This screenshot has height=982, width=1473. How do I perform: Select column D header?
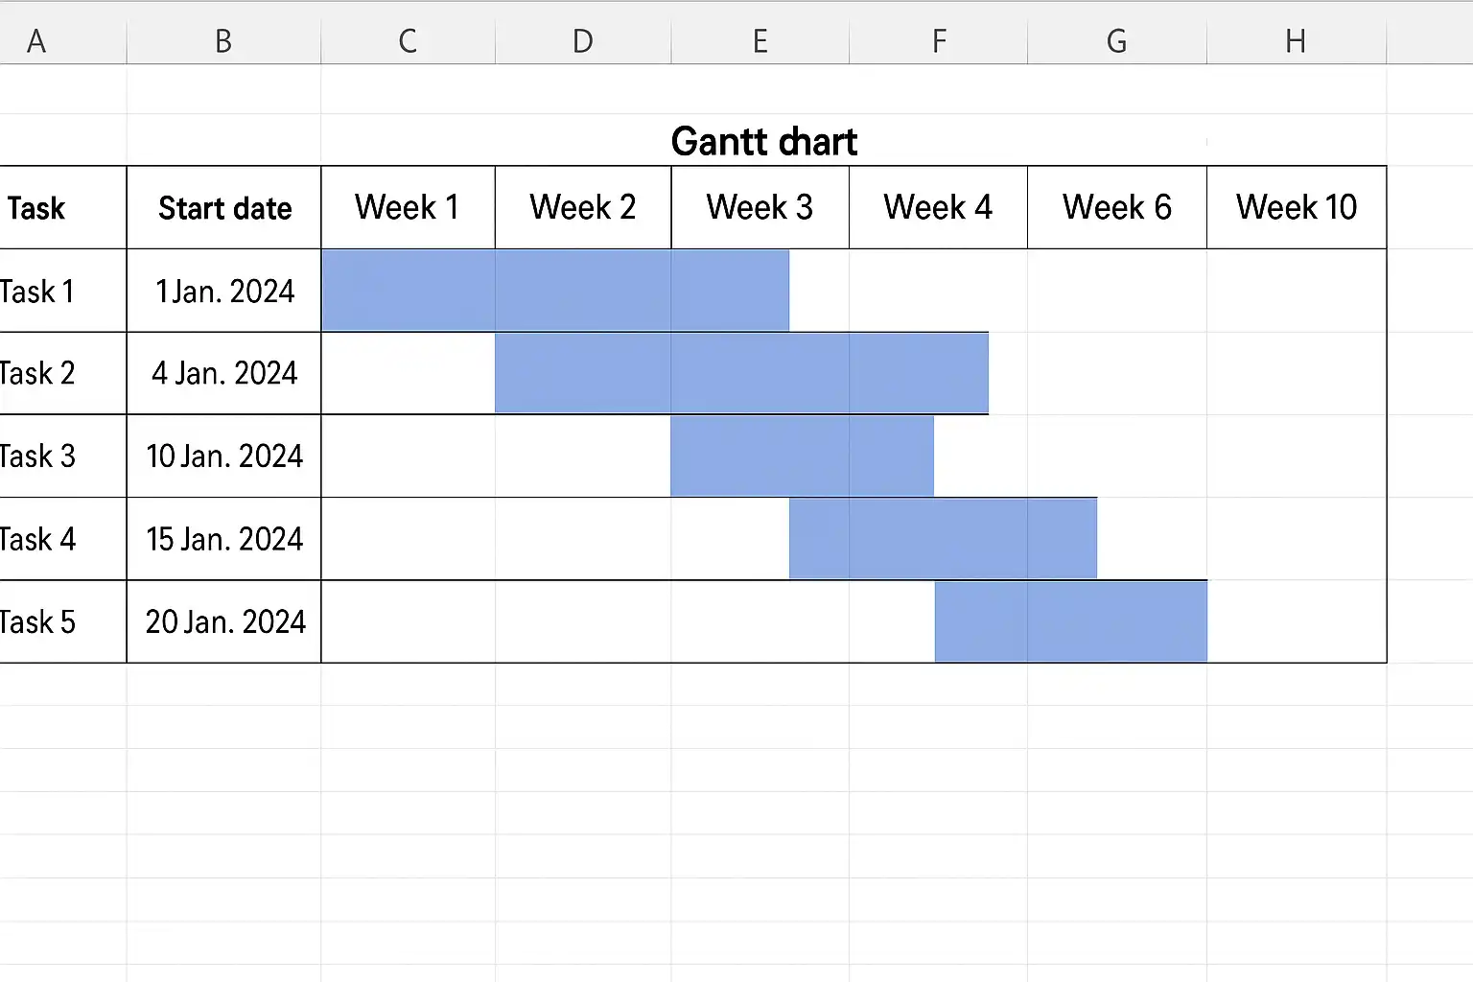[x=583, y=41]
